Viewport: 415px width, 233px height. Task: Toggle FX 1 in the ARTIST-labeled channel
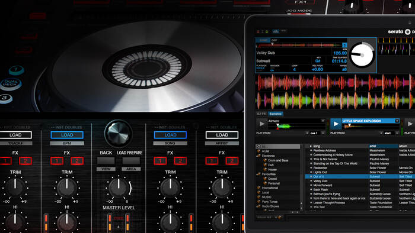click(x=212, y=161)
